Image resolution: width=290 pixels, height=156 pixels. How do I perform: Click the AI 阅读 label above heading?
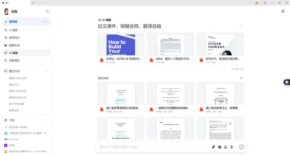pyautogui.click(x=105, y=20)
